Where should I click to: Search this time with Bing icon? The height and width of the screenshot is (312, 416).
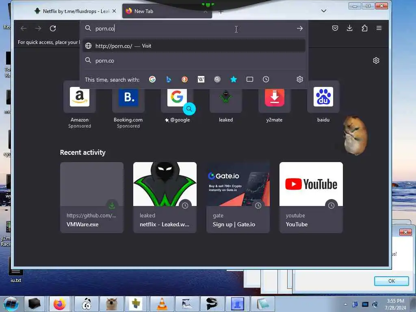click(169, 79)
